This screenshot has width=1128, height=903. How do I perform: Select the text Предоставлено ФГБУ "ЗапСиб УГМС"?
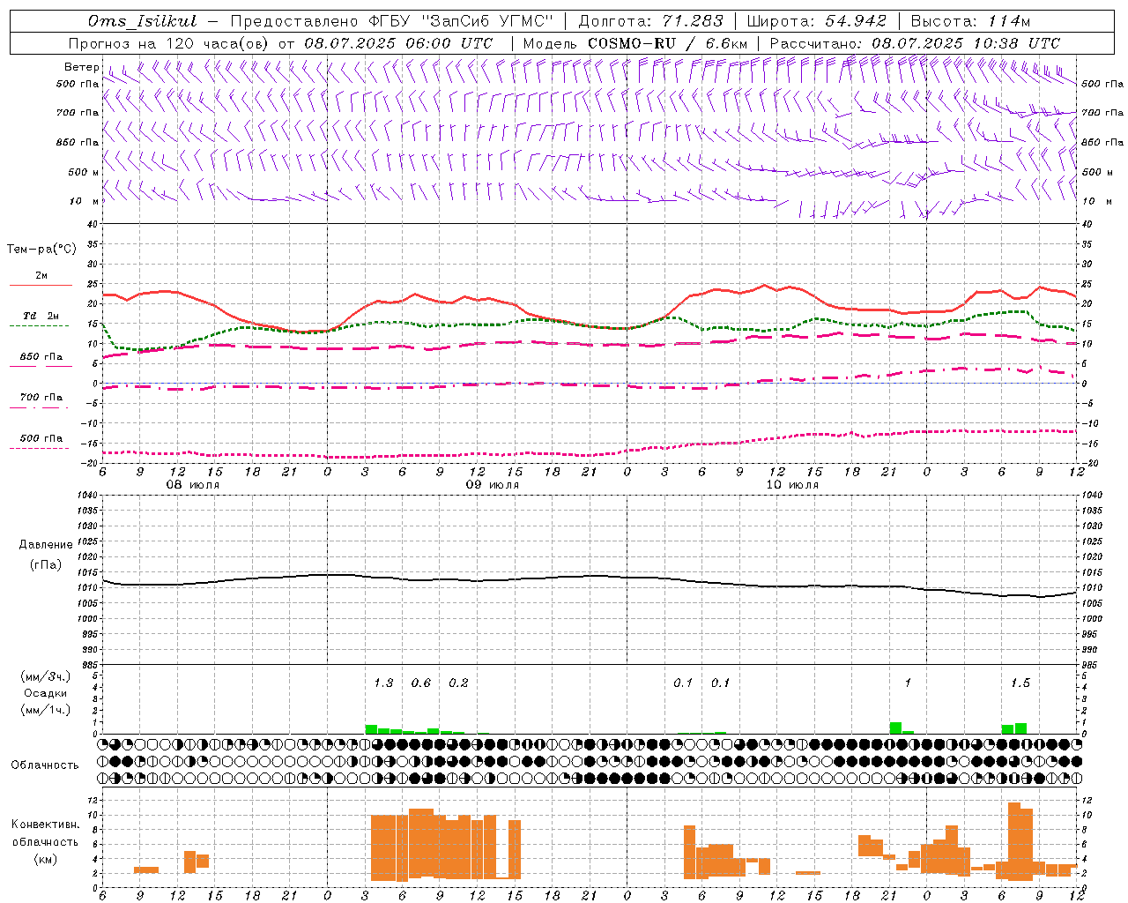coord(392,21)
